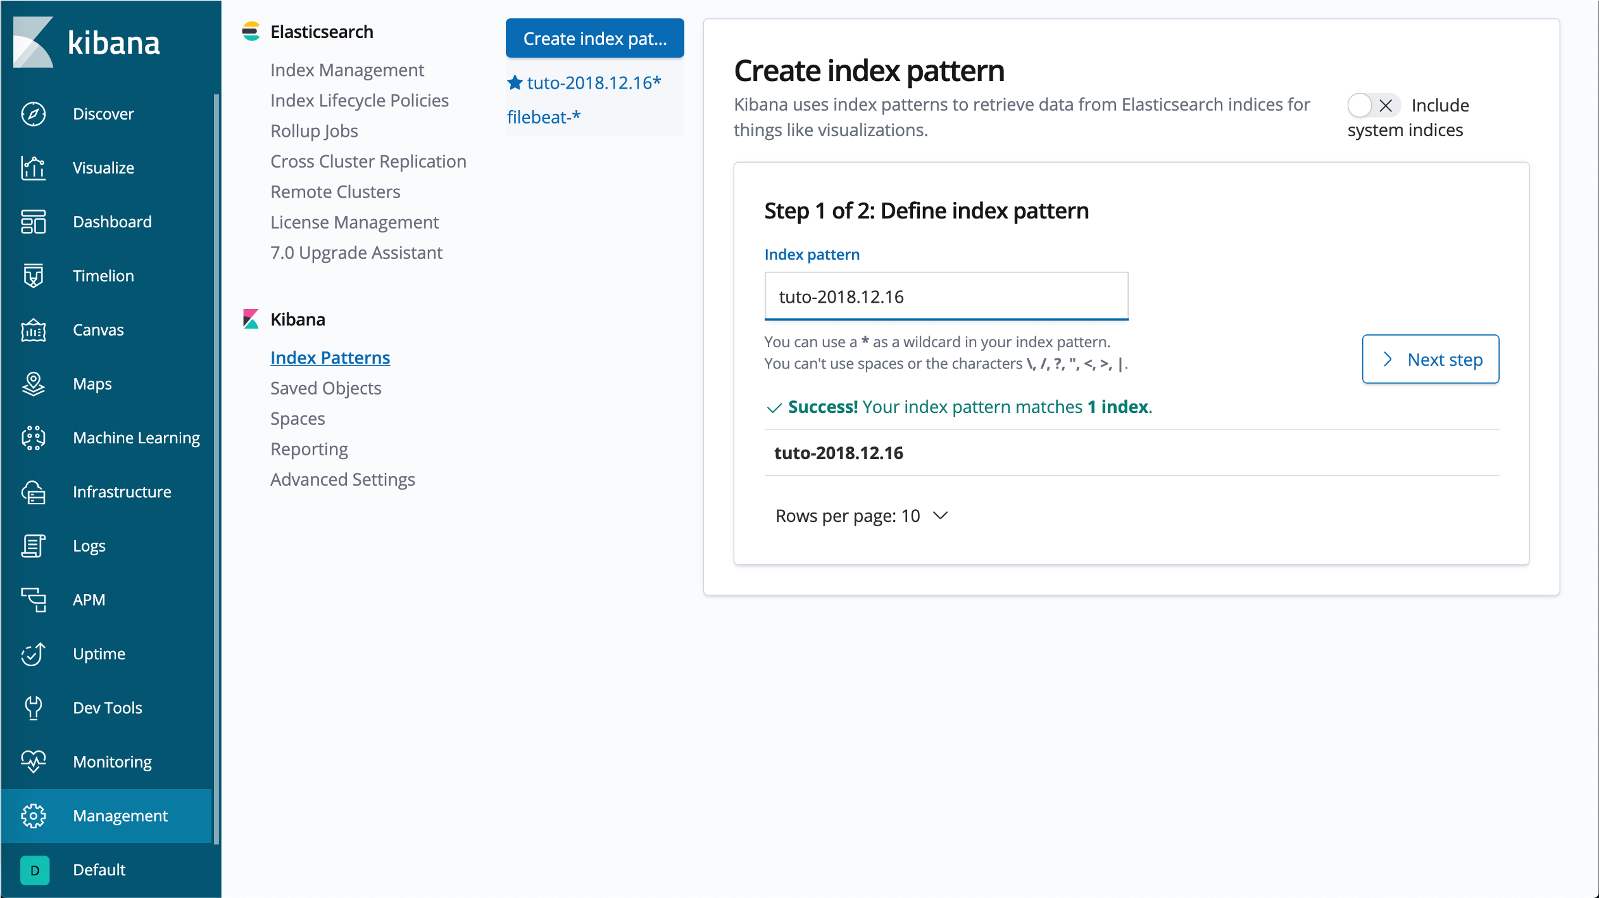Open the filebeat-* index pattern link
The width and height of the screenshot is (1599, 898).
click(x=543, y=117)
